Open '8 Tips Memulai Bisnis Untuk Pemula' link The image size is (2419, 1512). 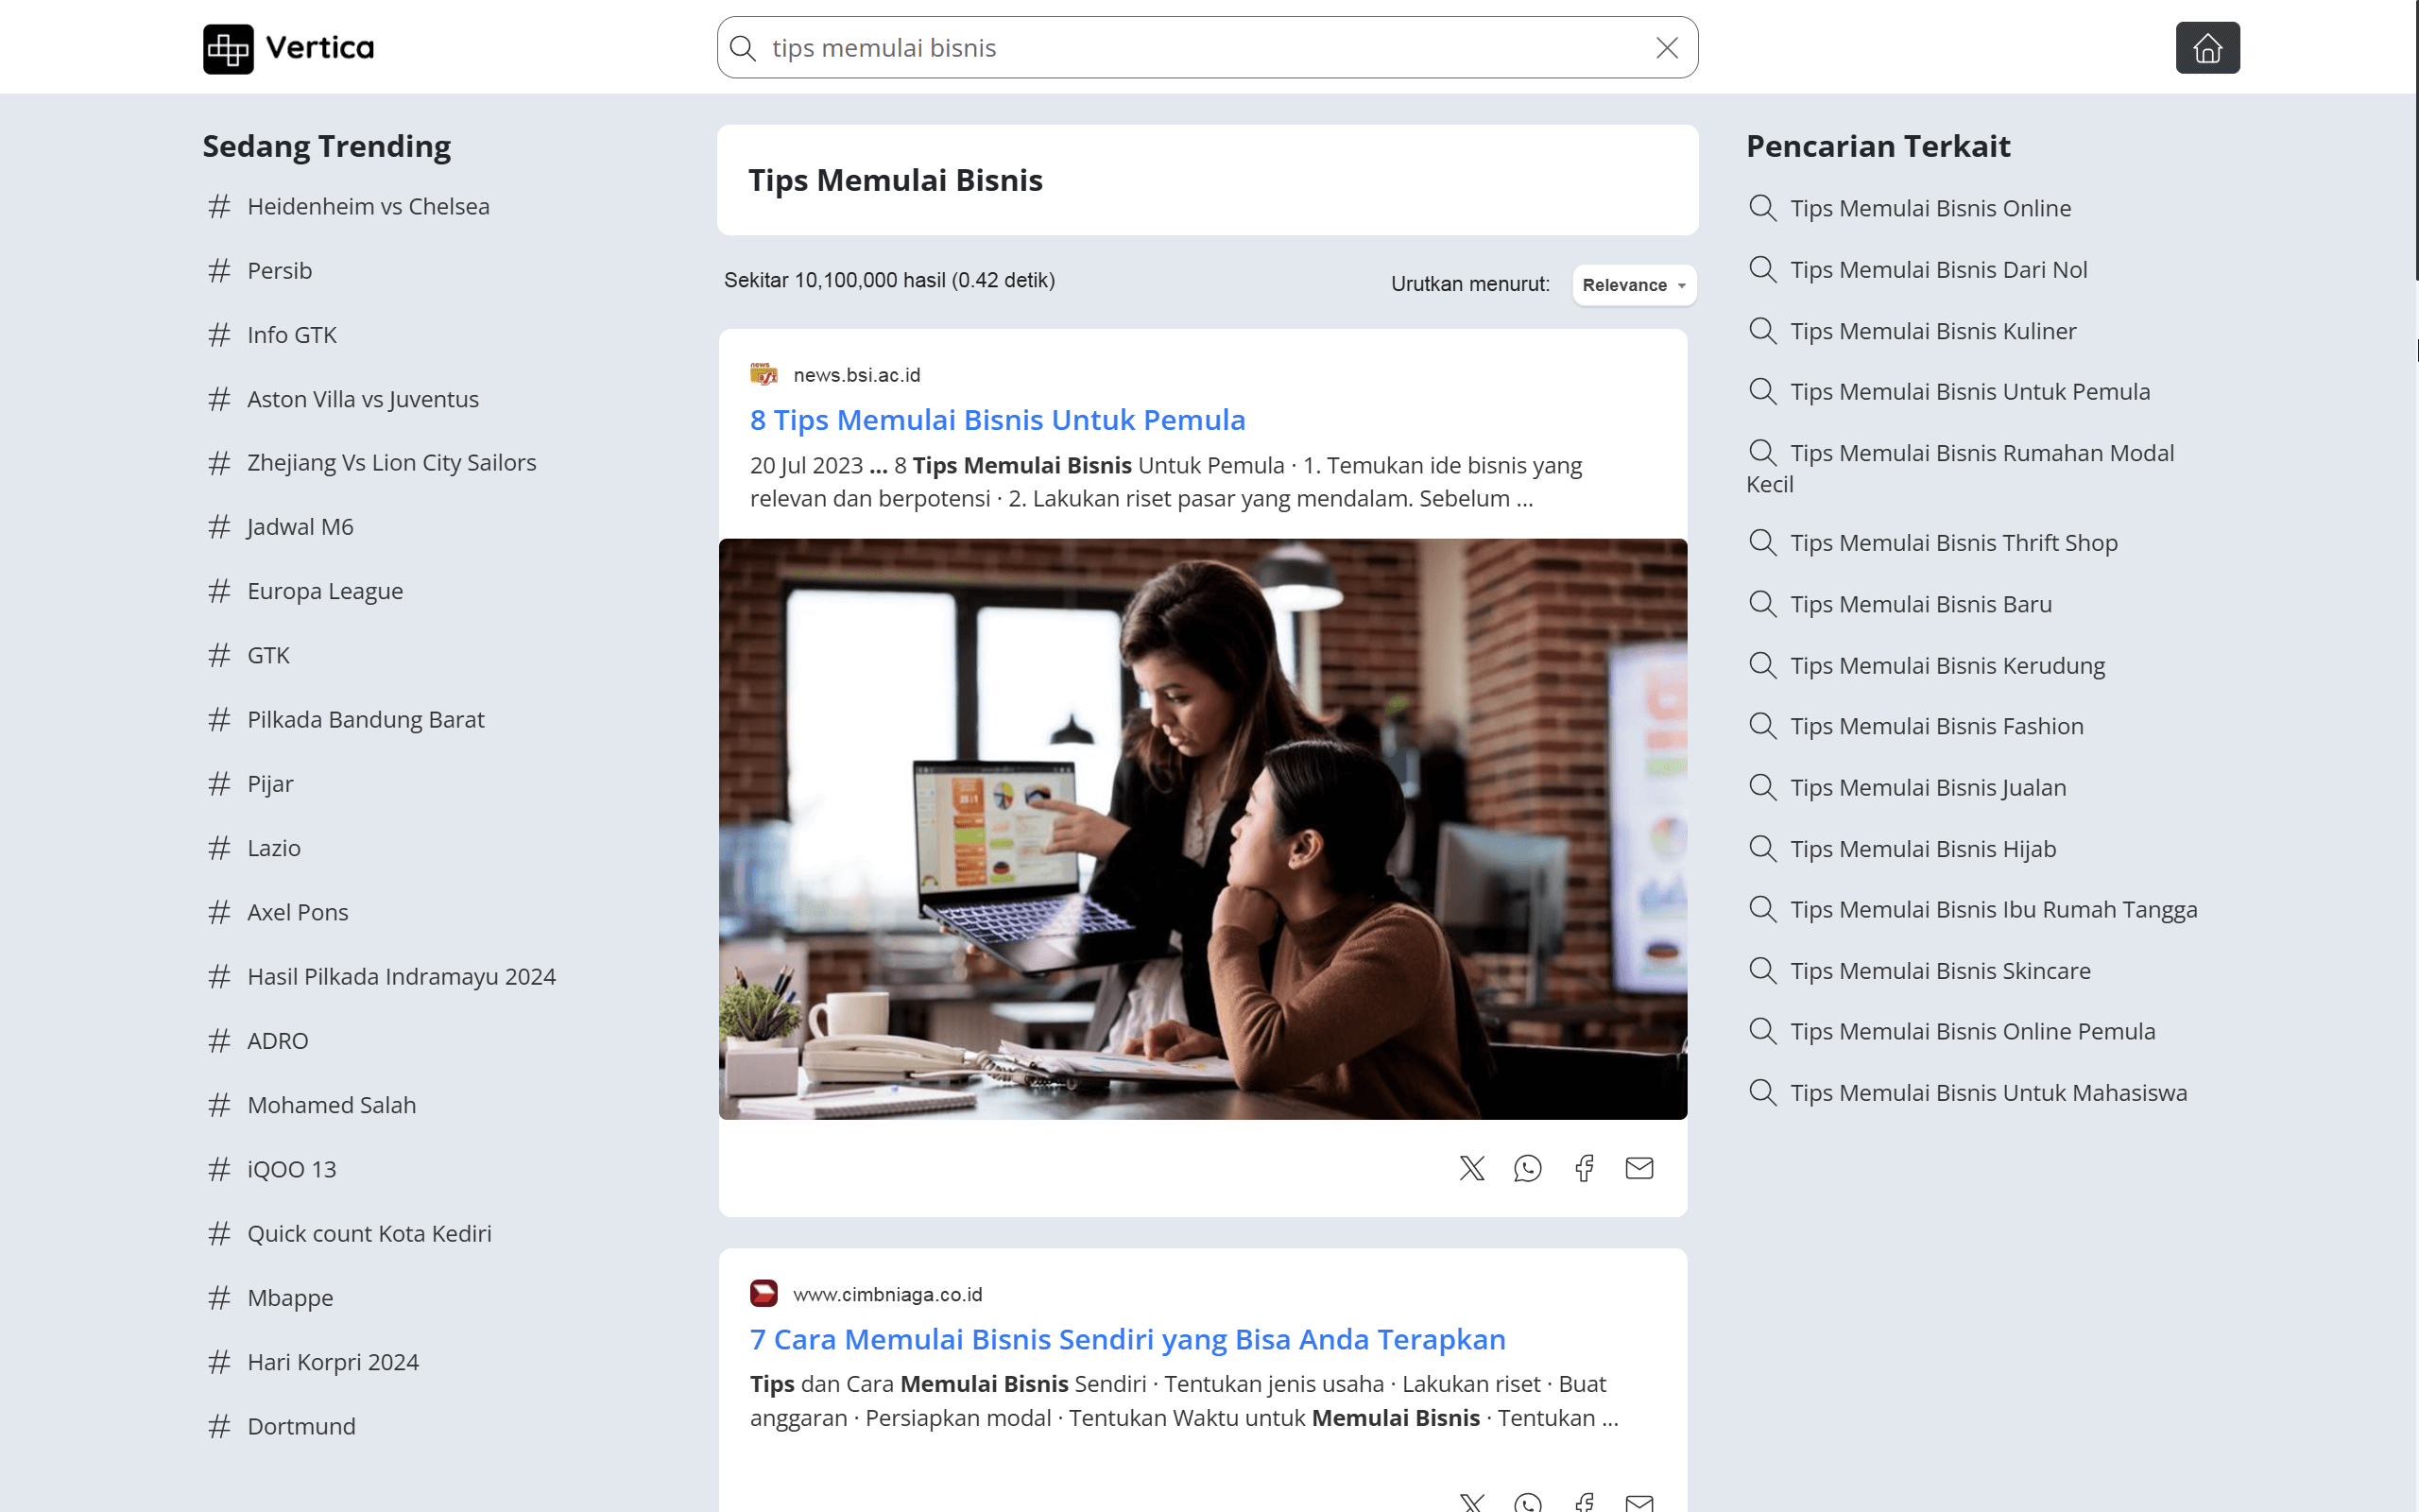pos(997,420)
